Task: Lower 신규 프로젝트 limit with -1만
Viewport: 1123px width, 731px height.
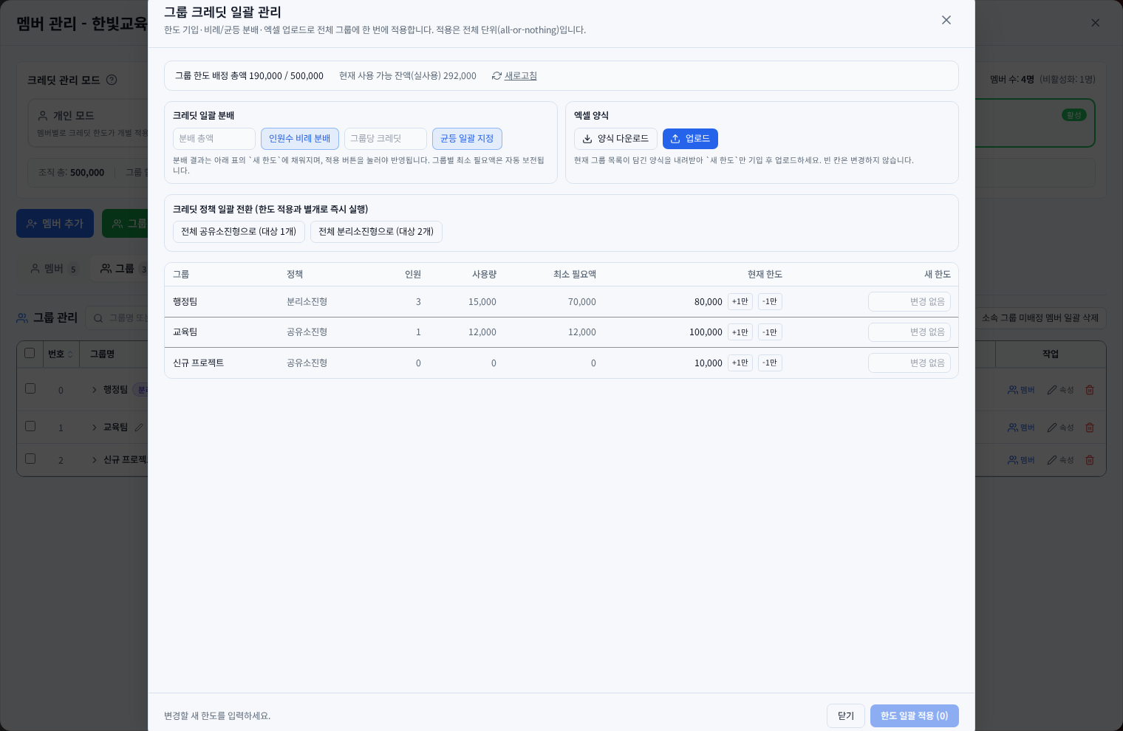Action: [770, 363]
